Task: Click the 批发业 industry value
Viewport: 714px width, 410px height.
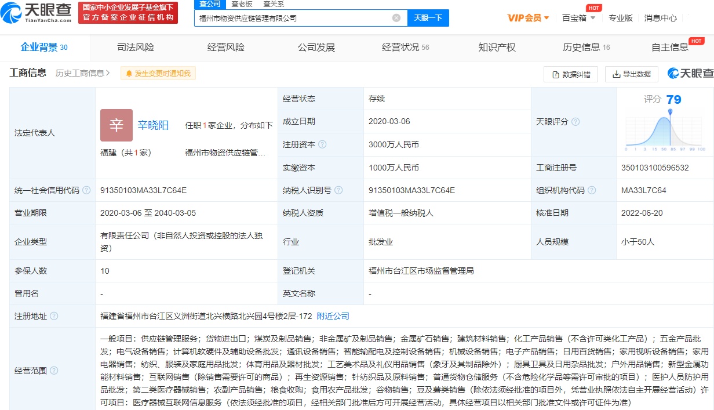Action: coord(381,242)
